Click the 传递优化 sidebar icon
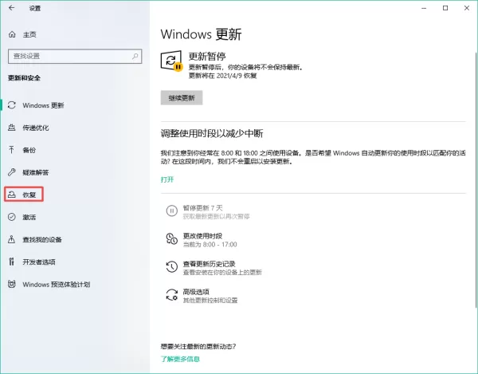The width and height of the screenshot is (478, 374). coord(12,128)
